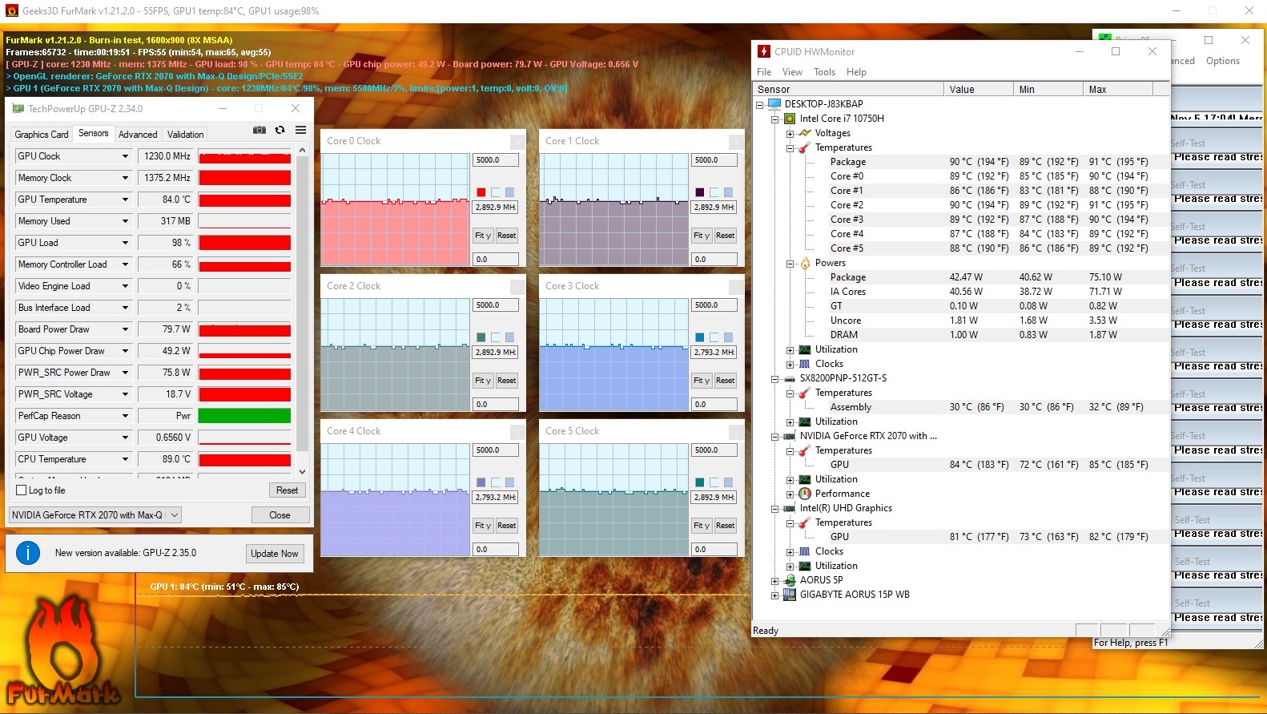Expand the GIGABYTE AORUS 15P WB node
Viewport: 1267px width, 714px height.
tap(775, 595)
